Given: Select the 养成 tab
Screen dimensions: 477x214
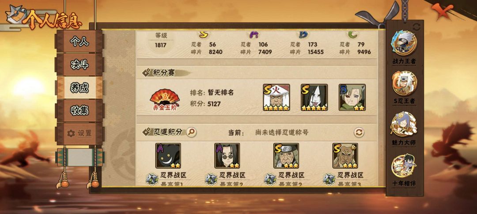Looking at the screenshot, I should 79,88.
